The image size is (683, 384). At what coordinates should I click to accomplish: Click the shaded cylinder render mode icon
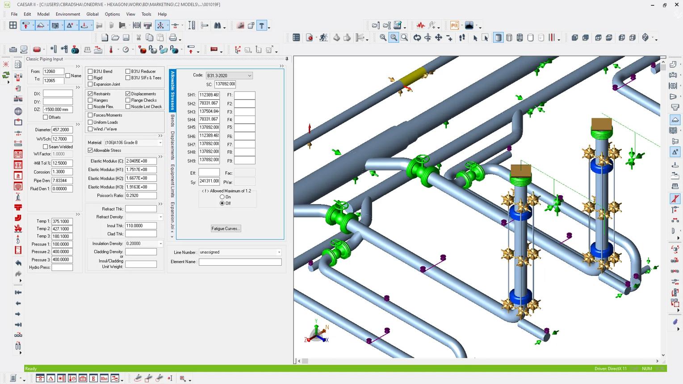click(498, 38)
